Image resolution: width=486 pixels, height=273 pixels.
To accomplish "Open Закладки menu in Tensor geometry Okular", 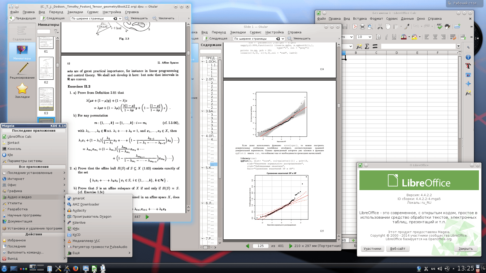I will [x=75, y=12].
